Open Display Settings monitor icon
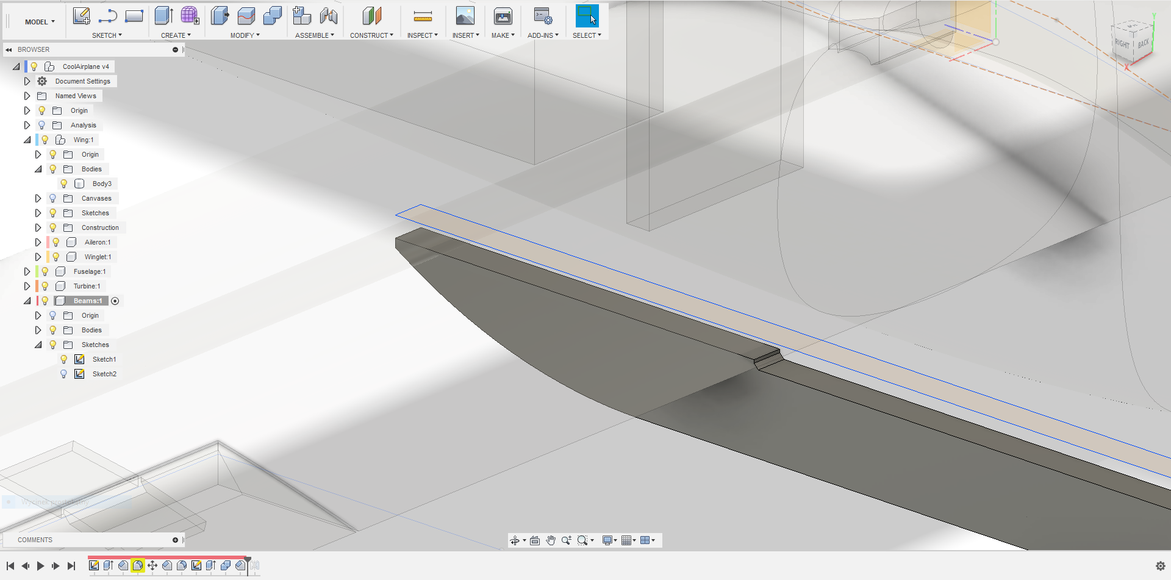1171x580 pixels. pos(607,540)
